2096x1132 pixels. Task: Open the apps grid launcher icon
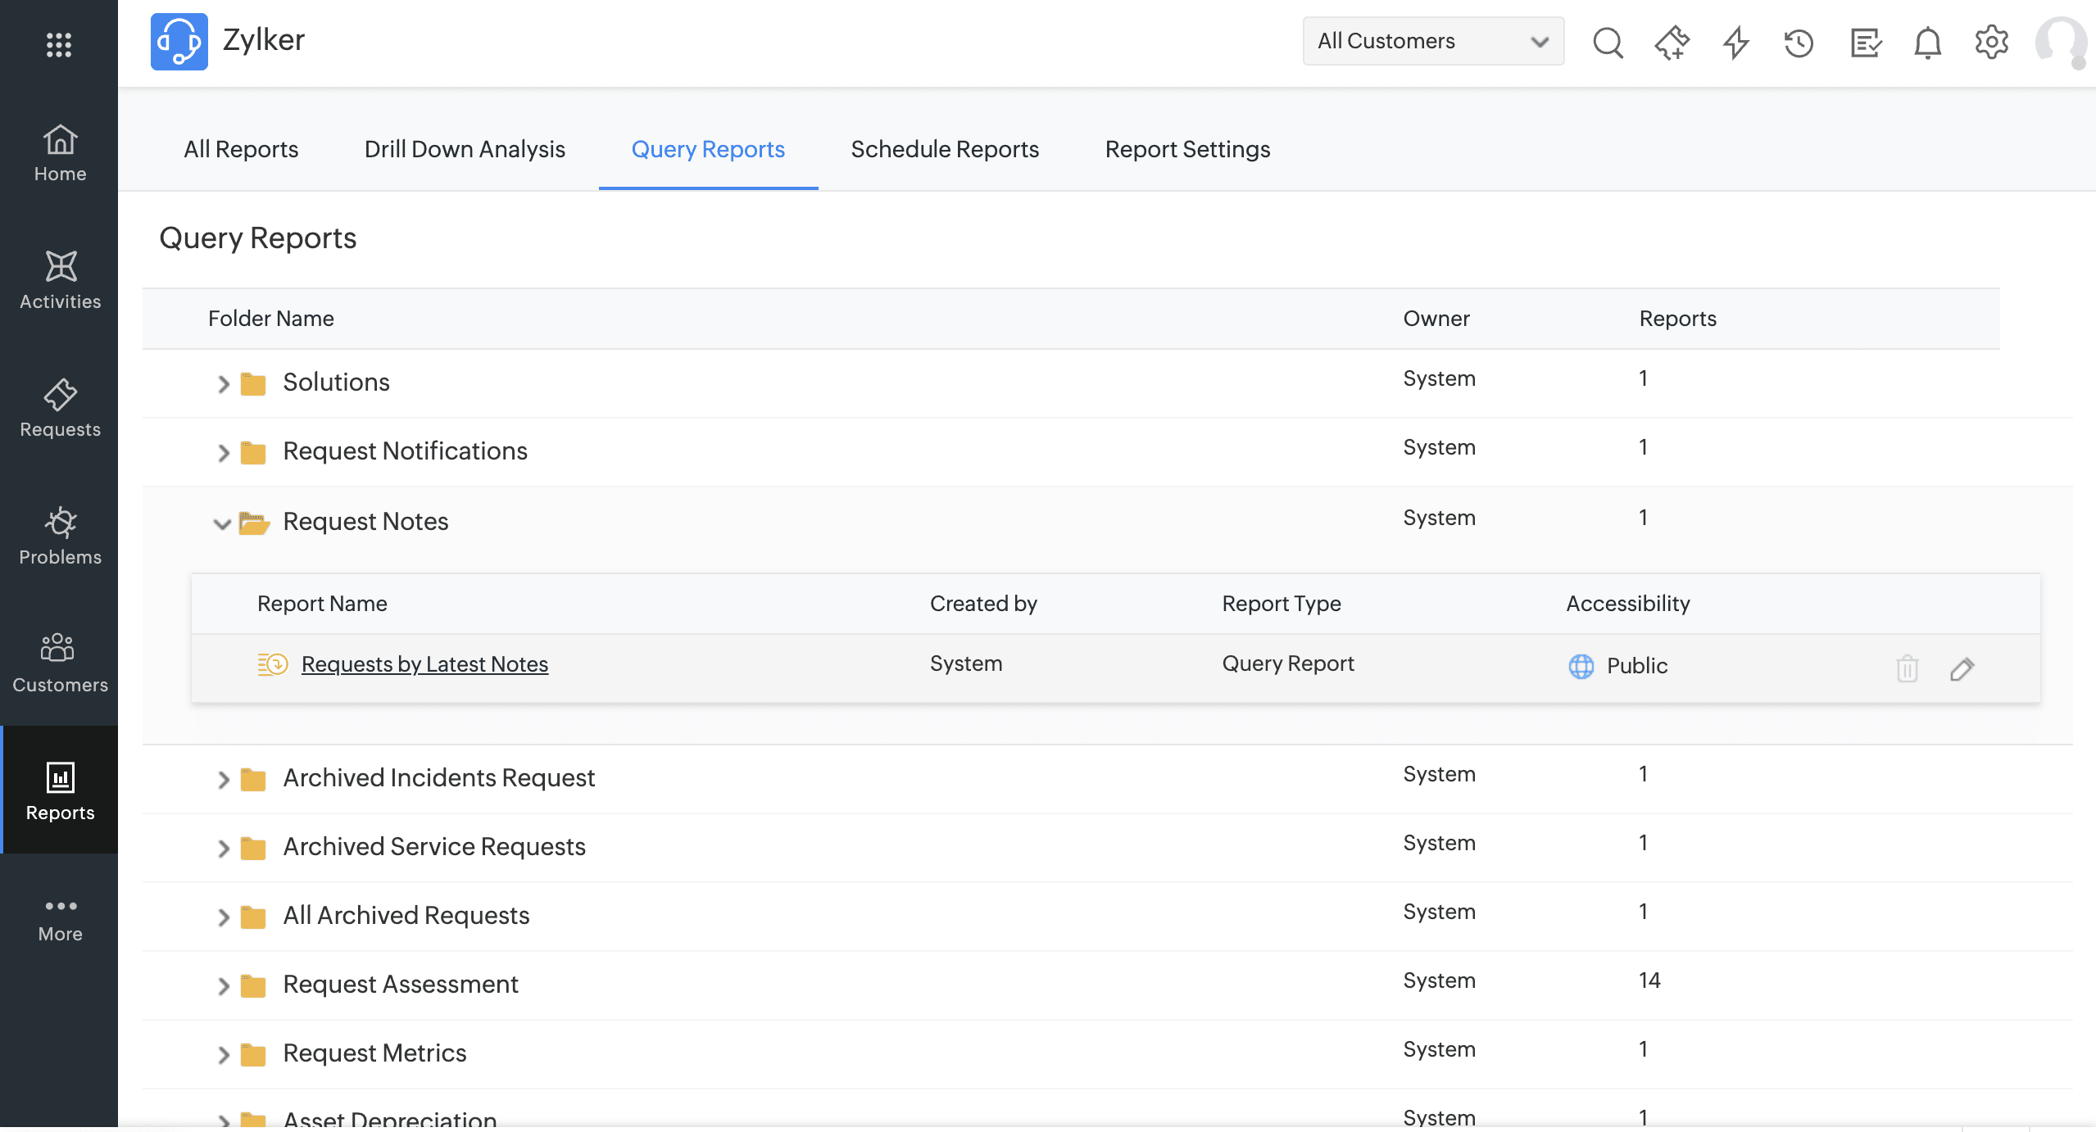coord(59,44)
